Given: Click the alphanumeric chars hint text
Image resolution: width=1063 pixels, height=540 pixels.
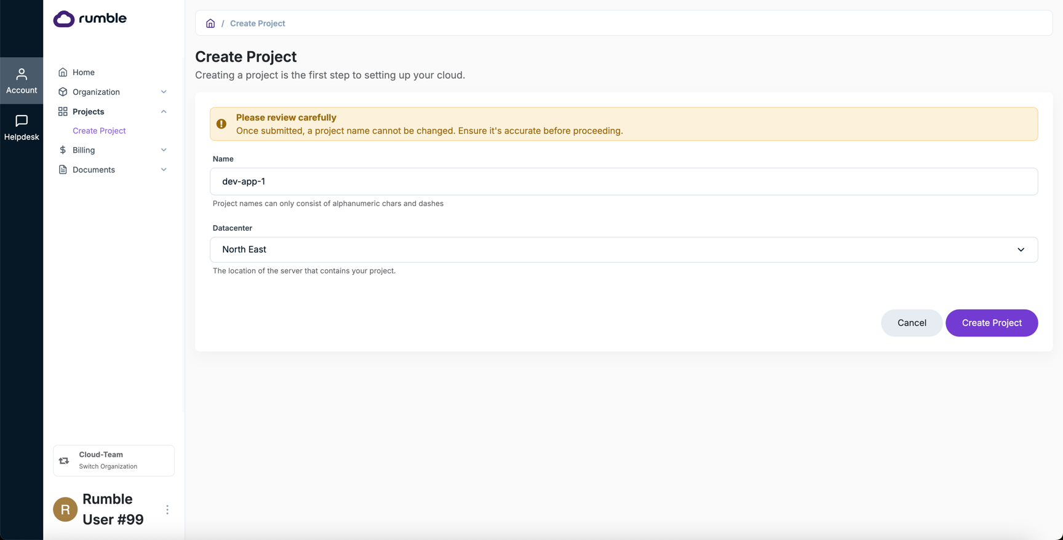Looking at the screenshot, I should pos(328,204).
